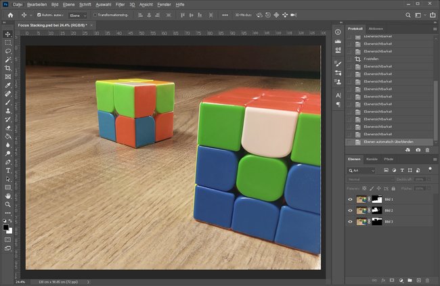
Task: Select the Paint Bucket tool
Action: [8, 137]
